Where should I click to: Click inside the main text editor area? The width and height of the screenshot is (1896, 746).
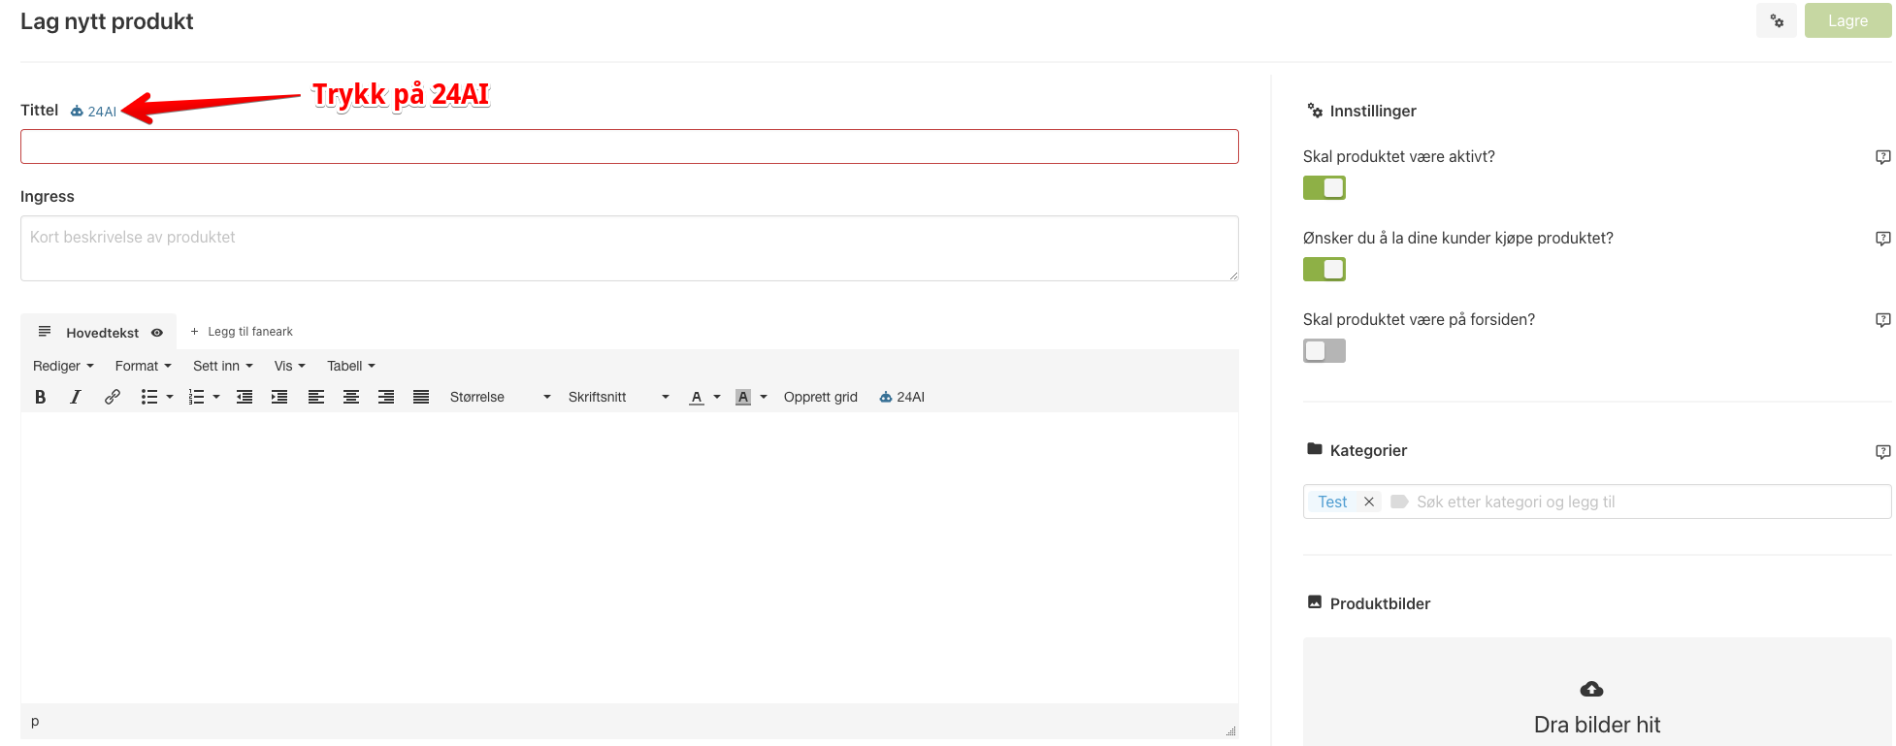[630, 558]
